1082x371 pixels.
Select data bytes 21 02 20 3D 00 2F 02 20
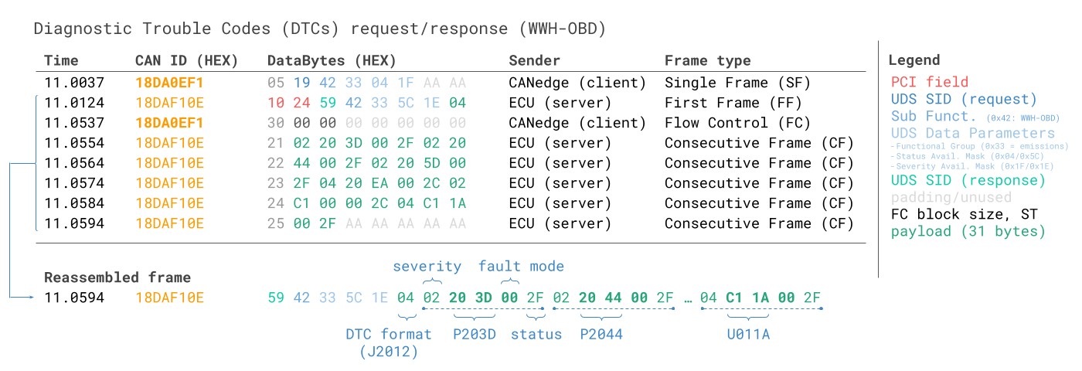click(x=367, y=143)
